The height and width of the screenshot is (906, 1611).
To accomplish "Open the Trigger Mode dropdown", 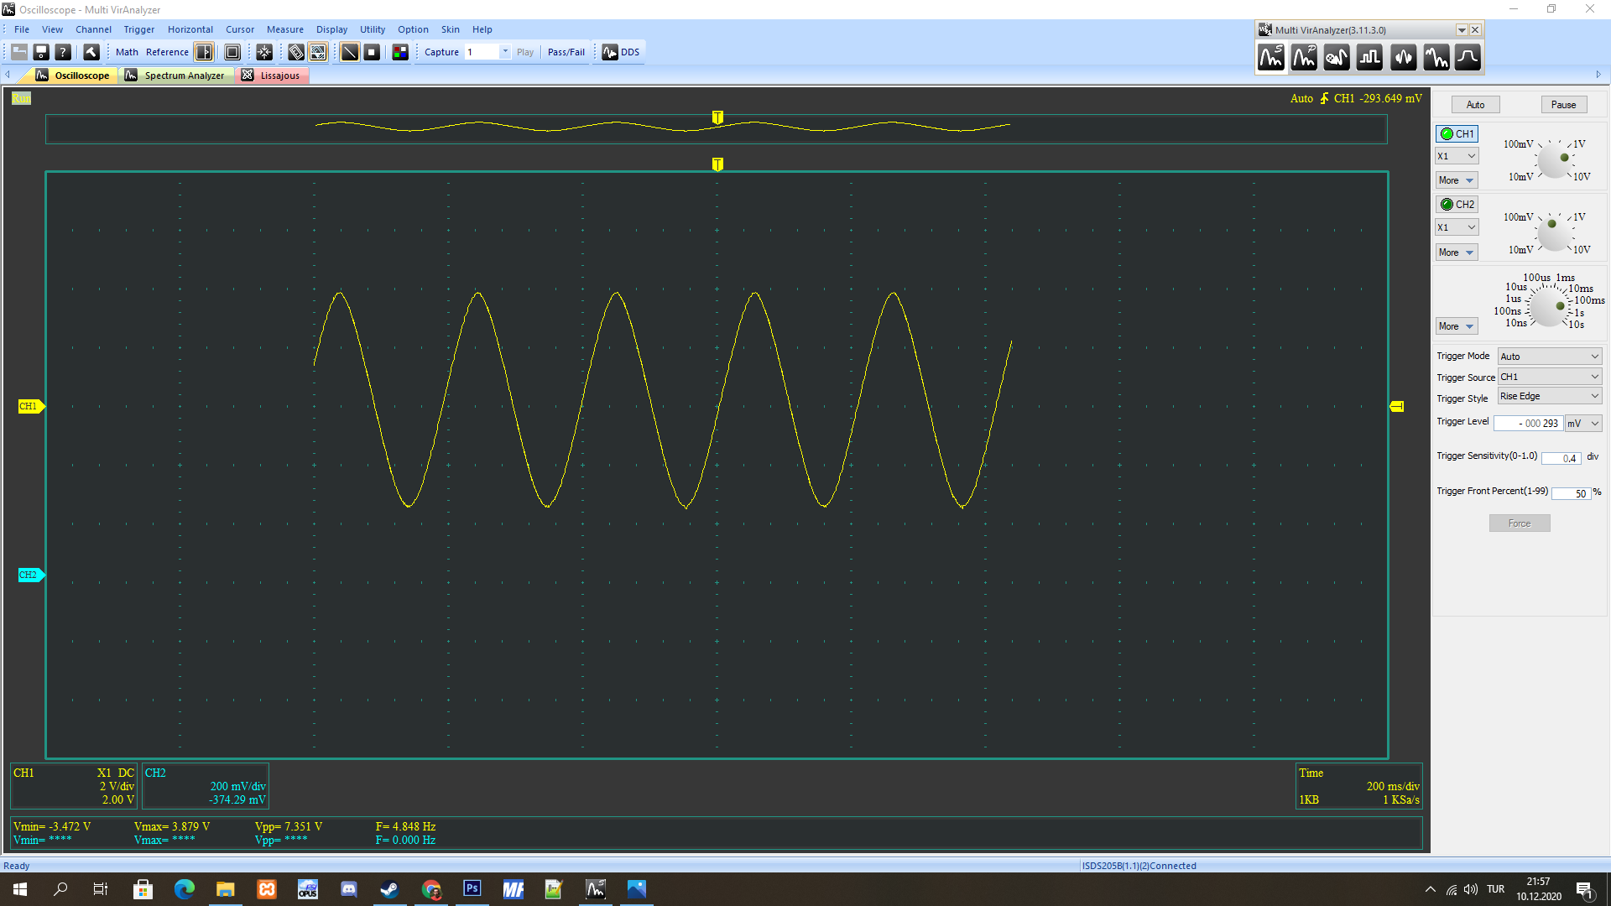I will click(x=1549, y=357).
